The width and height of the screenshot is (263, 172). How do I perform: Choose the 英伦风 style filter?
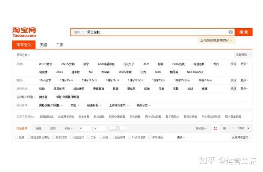[131, 89]
